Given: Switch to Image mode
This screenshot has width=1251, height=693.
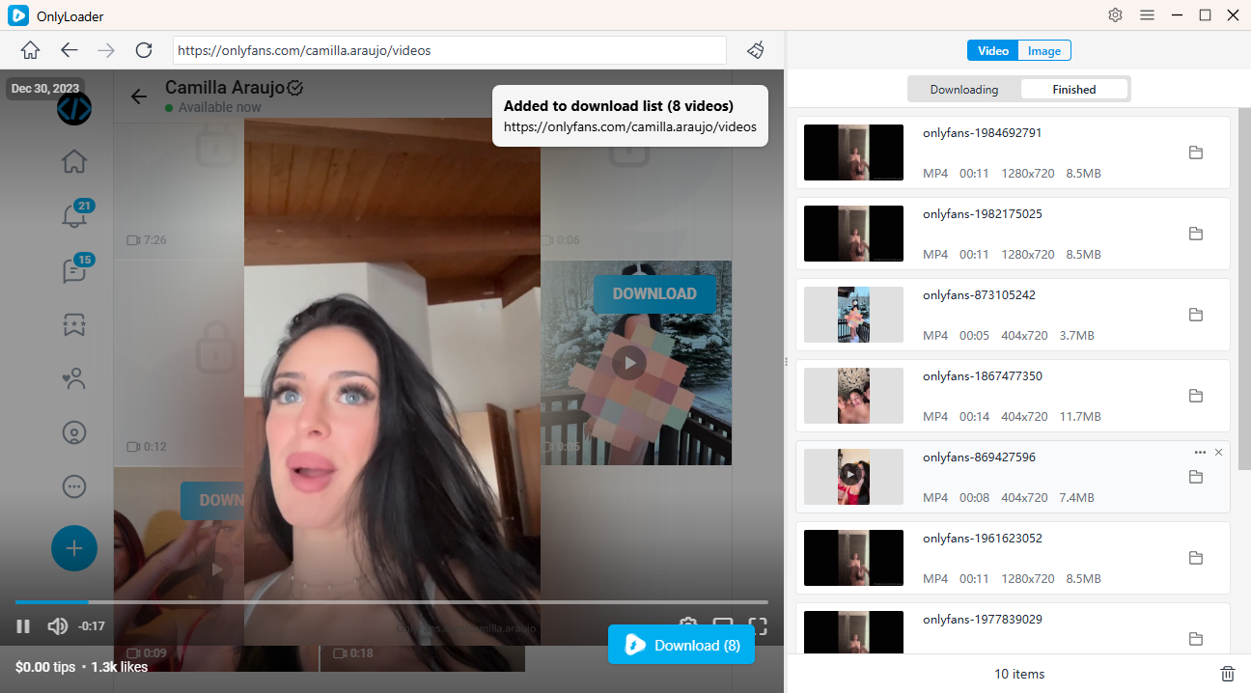Looking at the screenshot, I should [x=1043, y=51].
